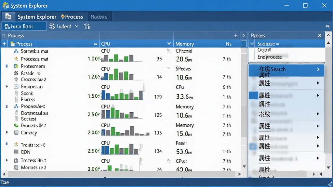Click the gear icon beside Acadc
Image resolution: width=333 pixels, height=187 pixels.
click(x=16, y=73)
